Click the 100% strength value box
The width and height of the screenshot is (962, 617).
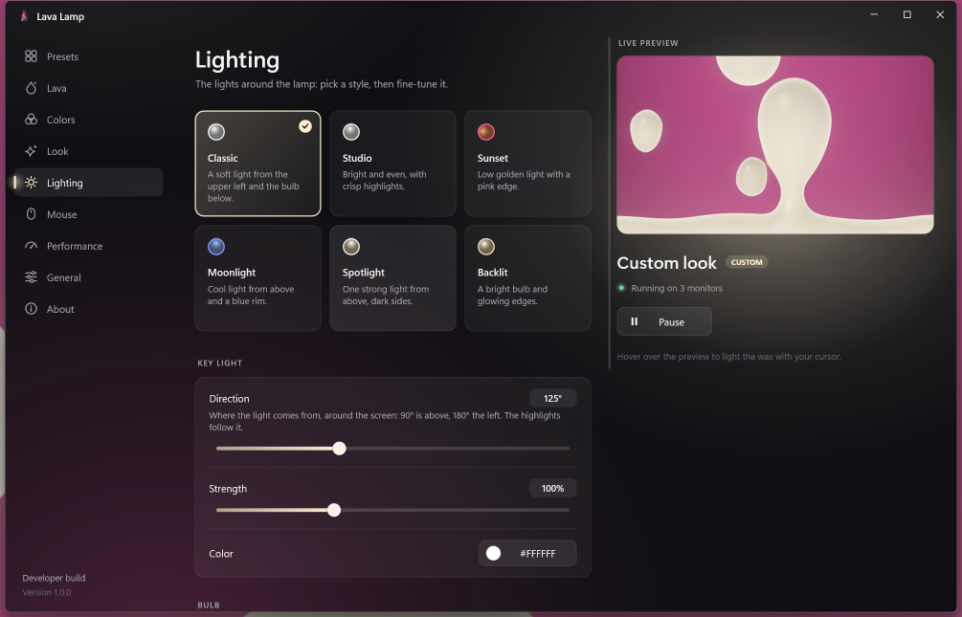[x=552, y=488]
